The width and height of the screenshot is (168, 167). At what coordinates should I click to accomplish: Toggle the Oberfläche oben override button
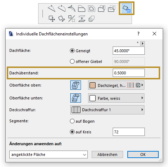[76, 85]
